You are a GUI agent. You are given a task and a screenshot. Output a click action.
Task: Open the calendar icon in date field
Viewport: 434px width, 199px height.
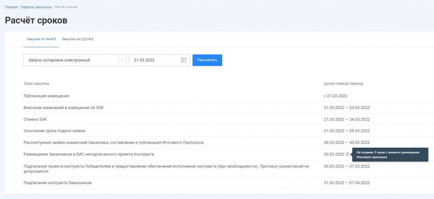[184, 60]
